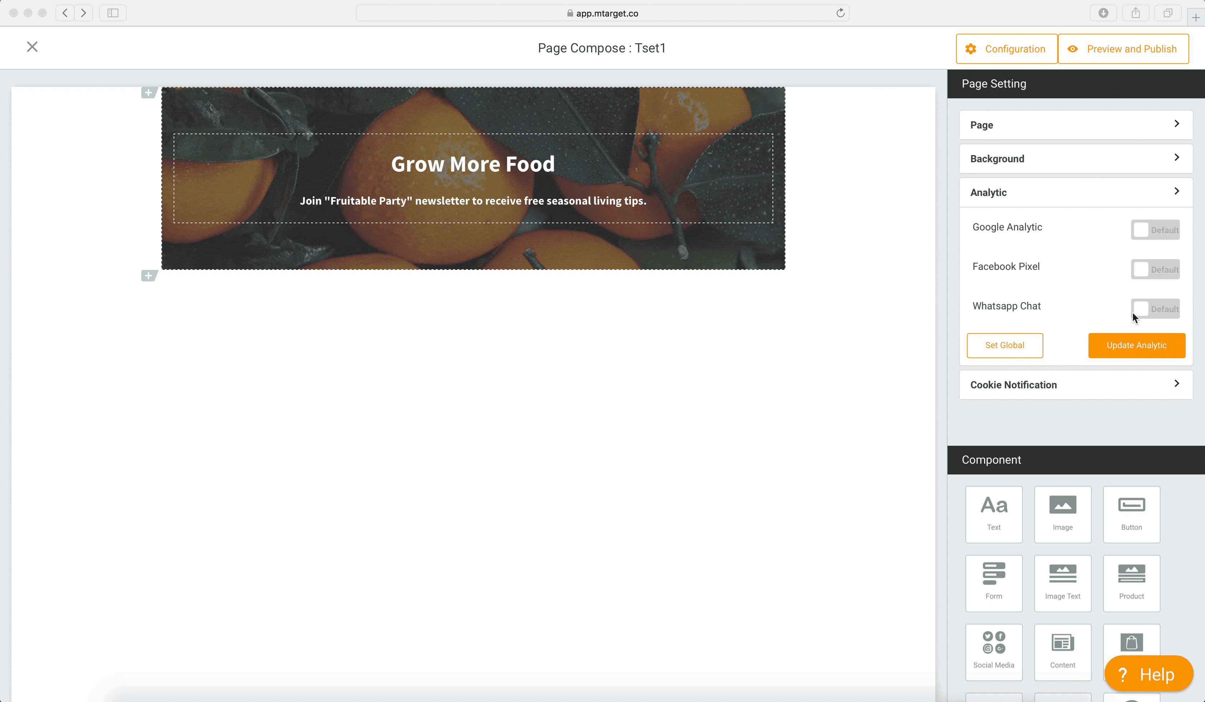Toggle the Google Analytic switch
Image resolution: width=1205 pixels, height=702 pixels.
[x=1155, y=230]
